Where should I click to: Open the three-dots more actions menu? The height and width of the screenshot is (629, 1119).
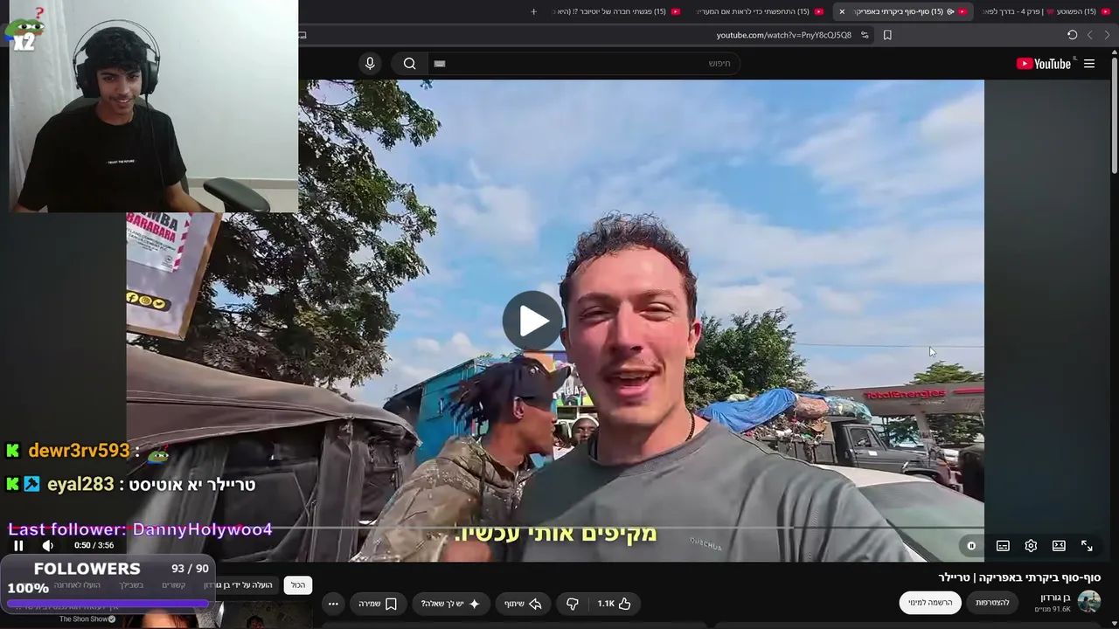[x=333, y=604]
